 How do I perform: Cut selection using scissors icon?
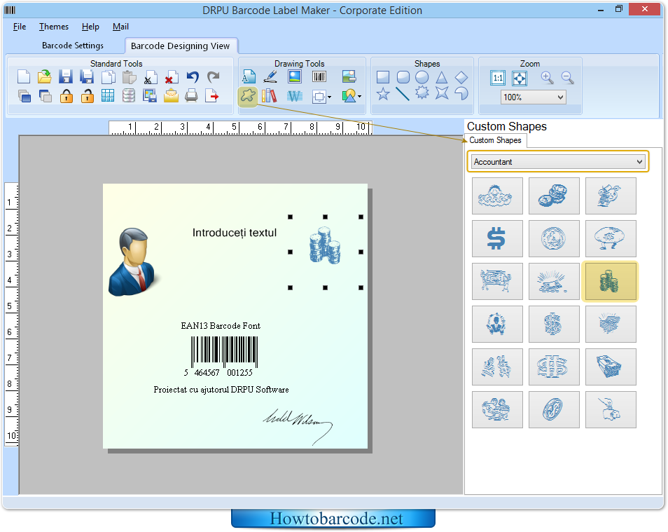click(150, 78)
